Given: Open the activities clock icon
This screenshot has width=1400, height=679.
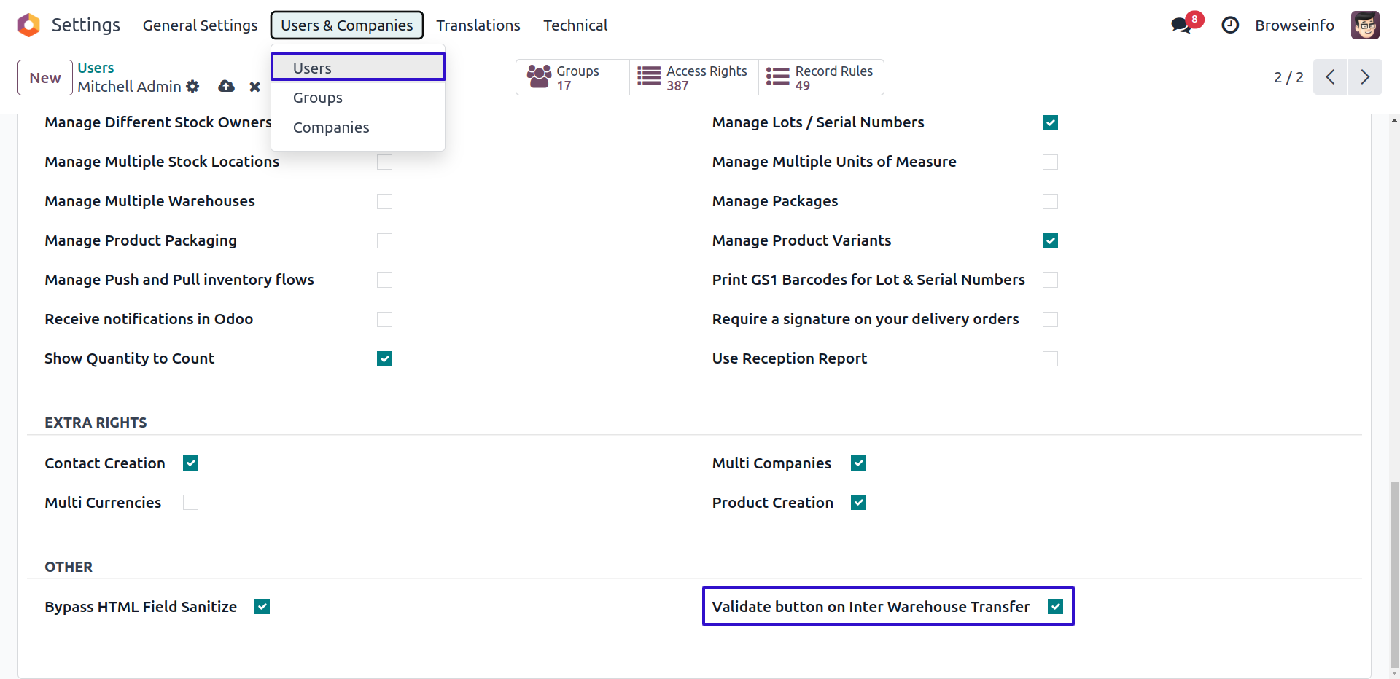Looking at the screenshot, I should coord(1230,25).
